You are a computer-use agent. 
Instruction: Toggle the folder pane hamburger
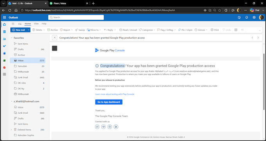[13, 24]
